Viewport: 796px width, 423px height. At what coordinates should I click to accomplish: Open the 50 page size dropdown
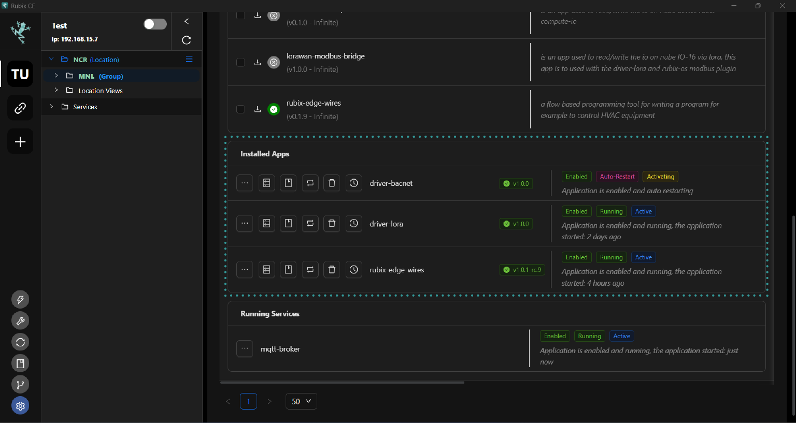click(x=301, y=401)
